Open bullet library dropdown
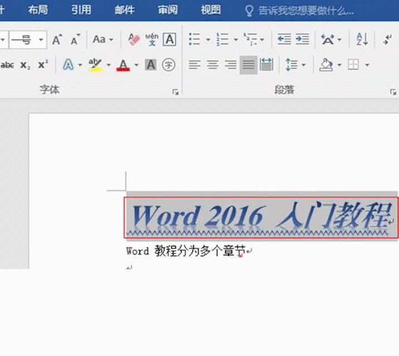 pyautogui.click(x=208, y=40)
